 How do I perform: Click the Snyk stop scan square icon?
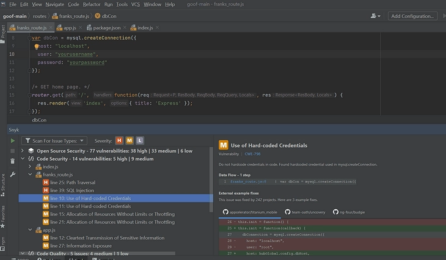(12, 151)
